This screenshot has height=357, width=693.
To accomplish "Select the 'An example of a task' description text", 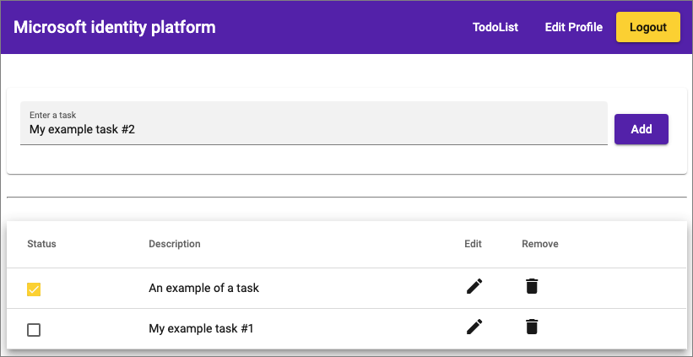I will coord(203,288).
